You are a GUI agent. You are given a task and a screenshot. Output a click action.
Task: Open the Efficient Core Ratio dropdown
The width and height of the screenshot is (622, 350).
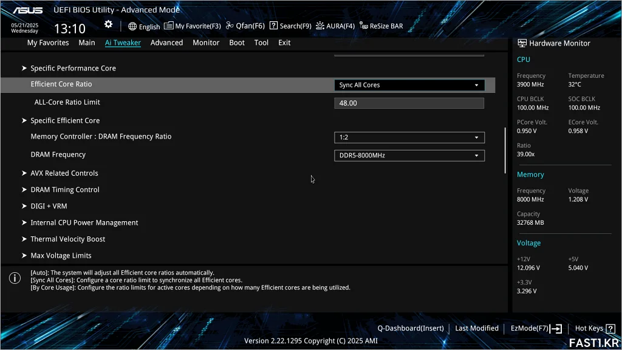[409, 85]
